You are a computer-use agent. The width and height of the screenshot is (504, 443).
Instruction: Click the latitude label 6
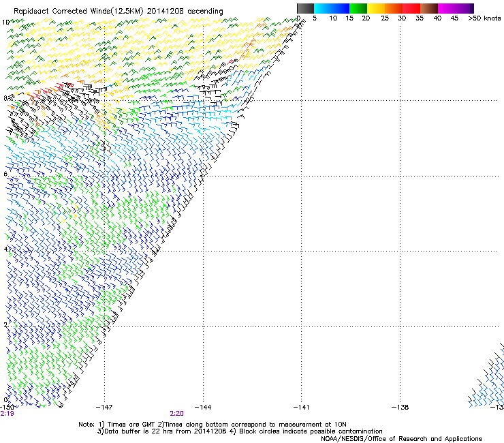point(5,174)
